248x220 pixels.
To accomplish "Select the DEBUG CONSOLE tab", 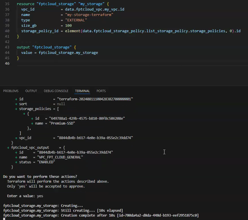I will pyautogui.click(x=56, y=91).
